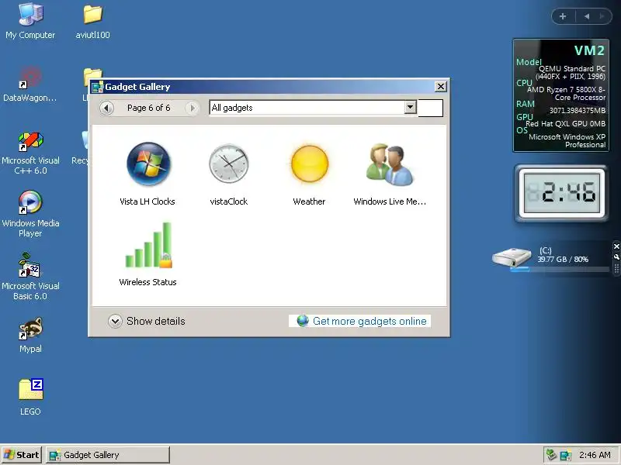
Task: Click the Show details label
Action: (x=156, y=321)
